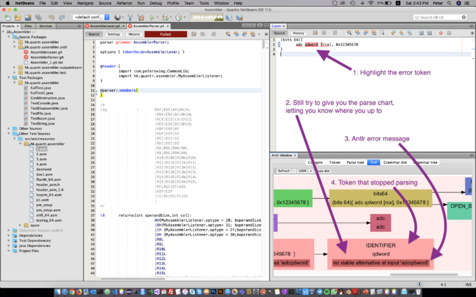This screenshot has height=297, width=476.
Task: Toggle the Settings view button
Action: pyautogui.click(x=114, y=34)
